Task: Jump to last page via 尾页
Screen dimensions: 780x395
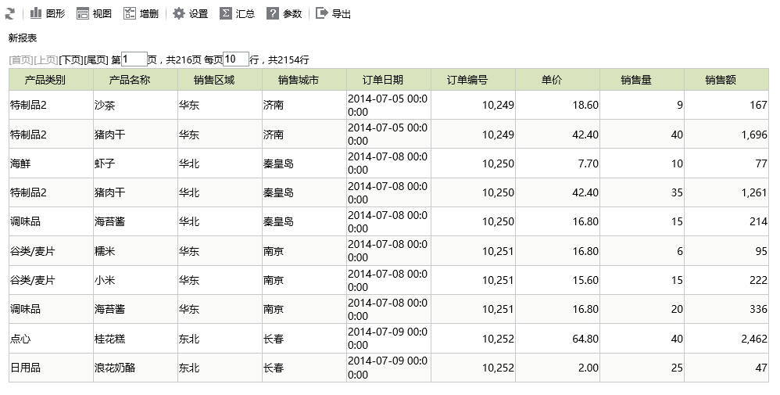Action: click(x=96, y=59)
